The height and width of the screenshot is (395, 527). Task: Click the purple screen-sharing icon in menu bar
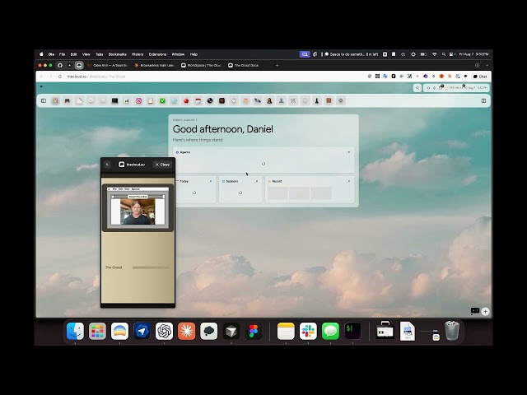pyautogui.click(x=305, y=54)
